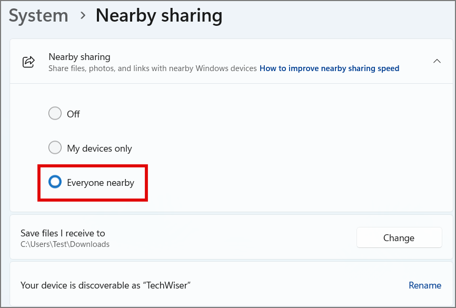Viewport: 456px width, 308px height.
Task: Click the "Everyone nearby" label text
Action: [x=101, y=183]
